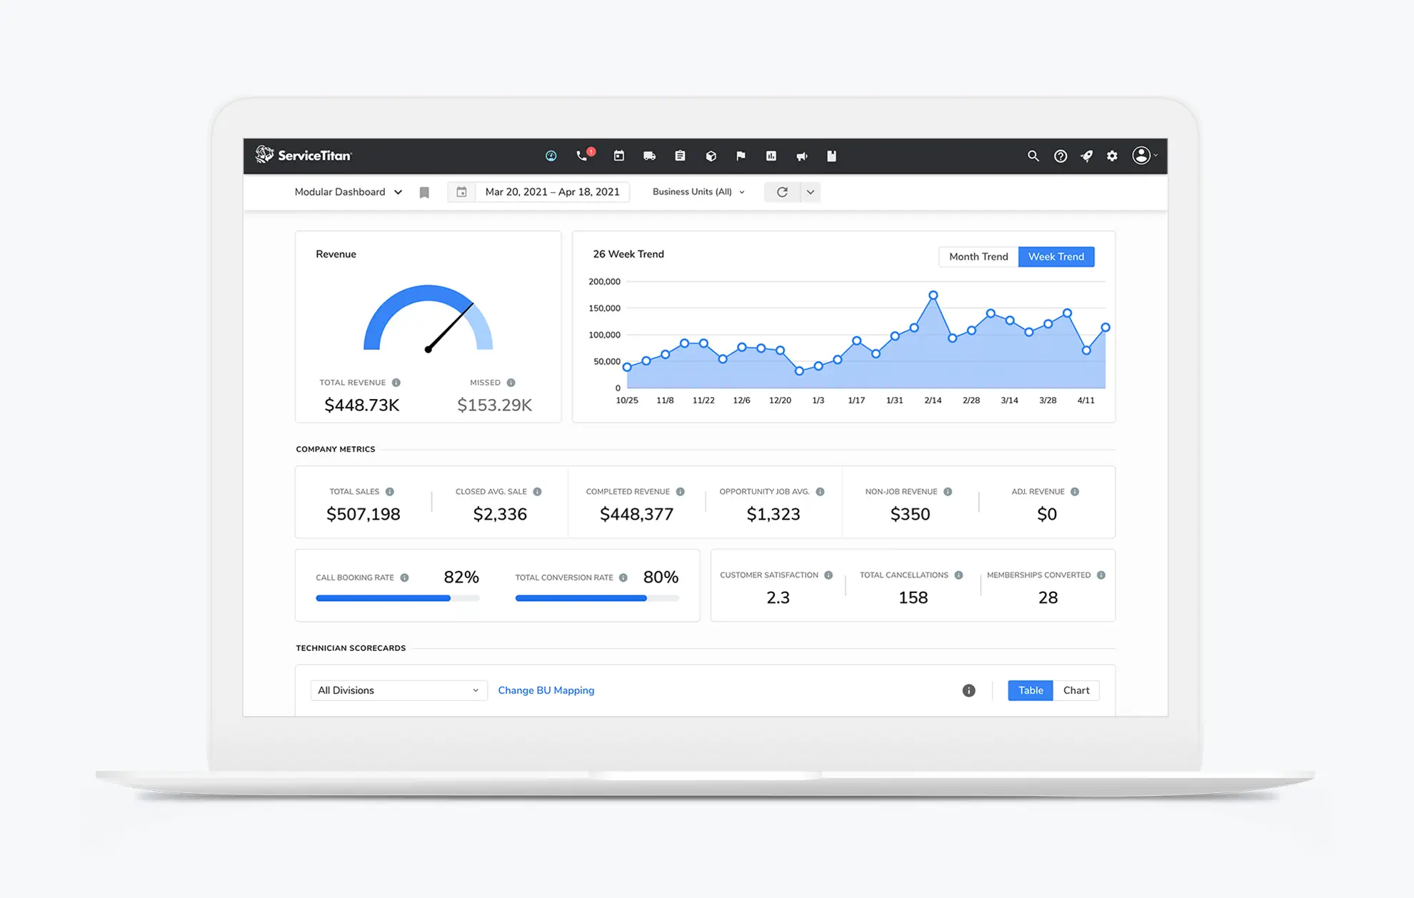The image size is (1414, 898).
Task: Click the rocket launch icon
Action: point(1086,156)
